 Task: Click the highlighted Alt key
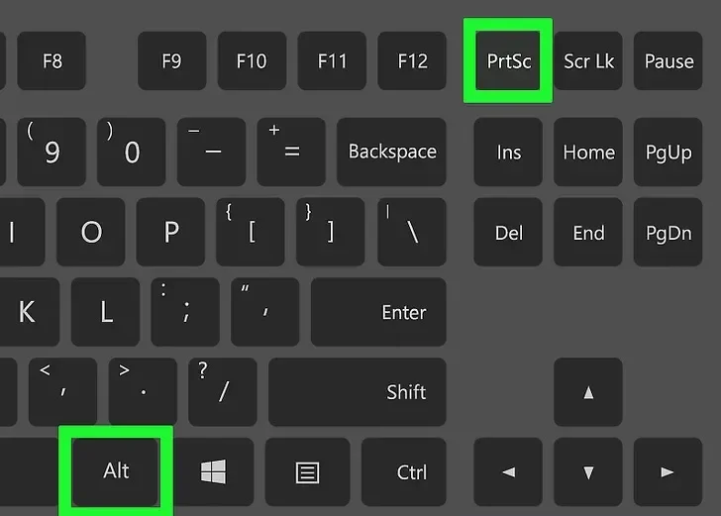117,471
